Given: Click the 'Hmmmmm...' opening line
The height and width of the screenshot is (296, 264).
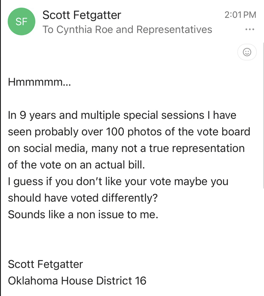Looking at the screenshot, I should point(39,82).
